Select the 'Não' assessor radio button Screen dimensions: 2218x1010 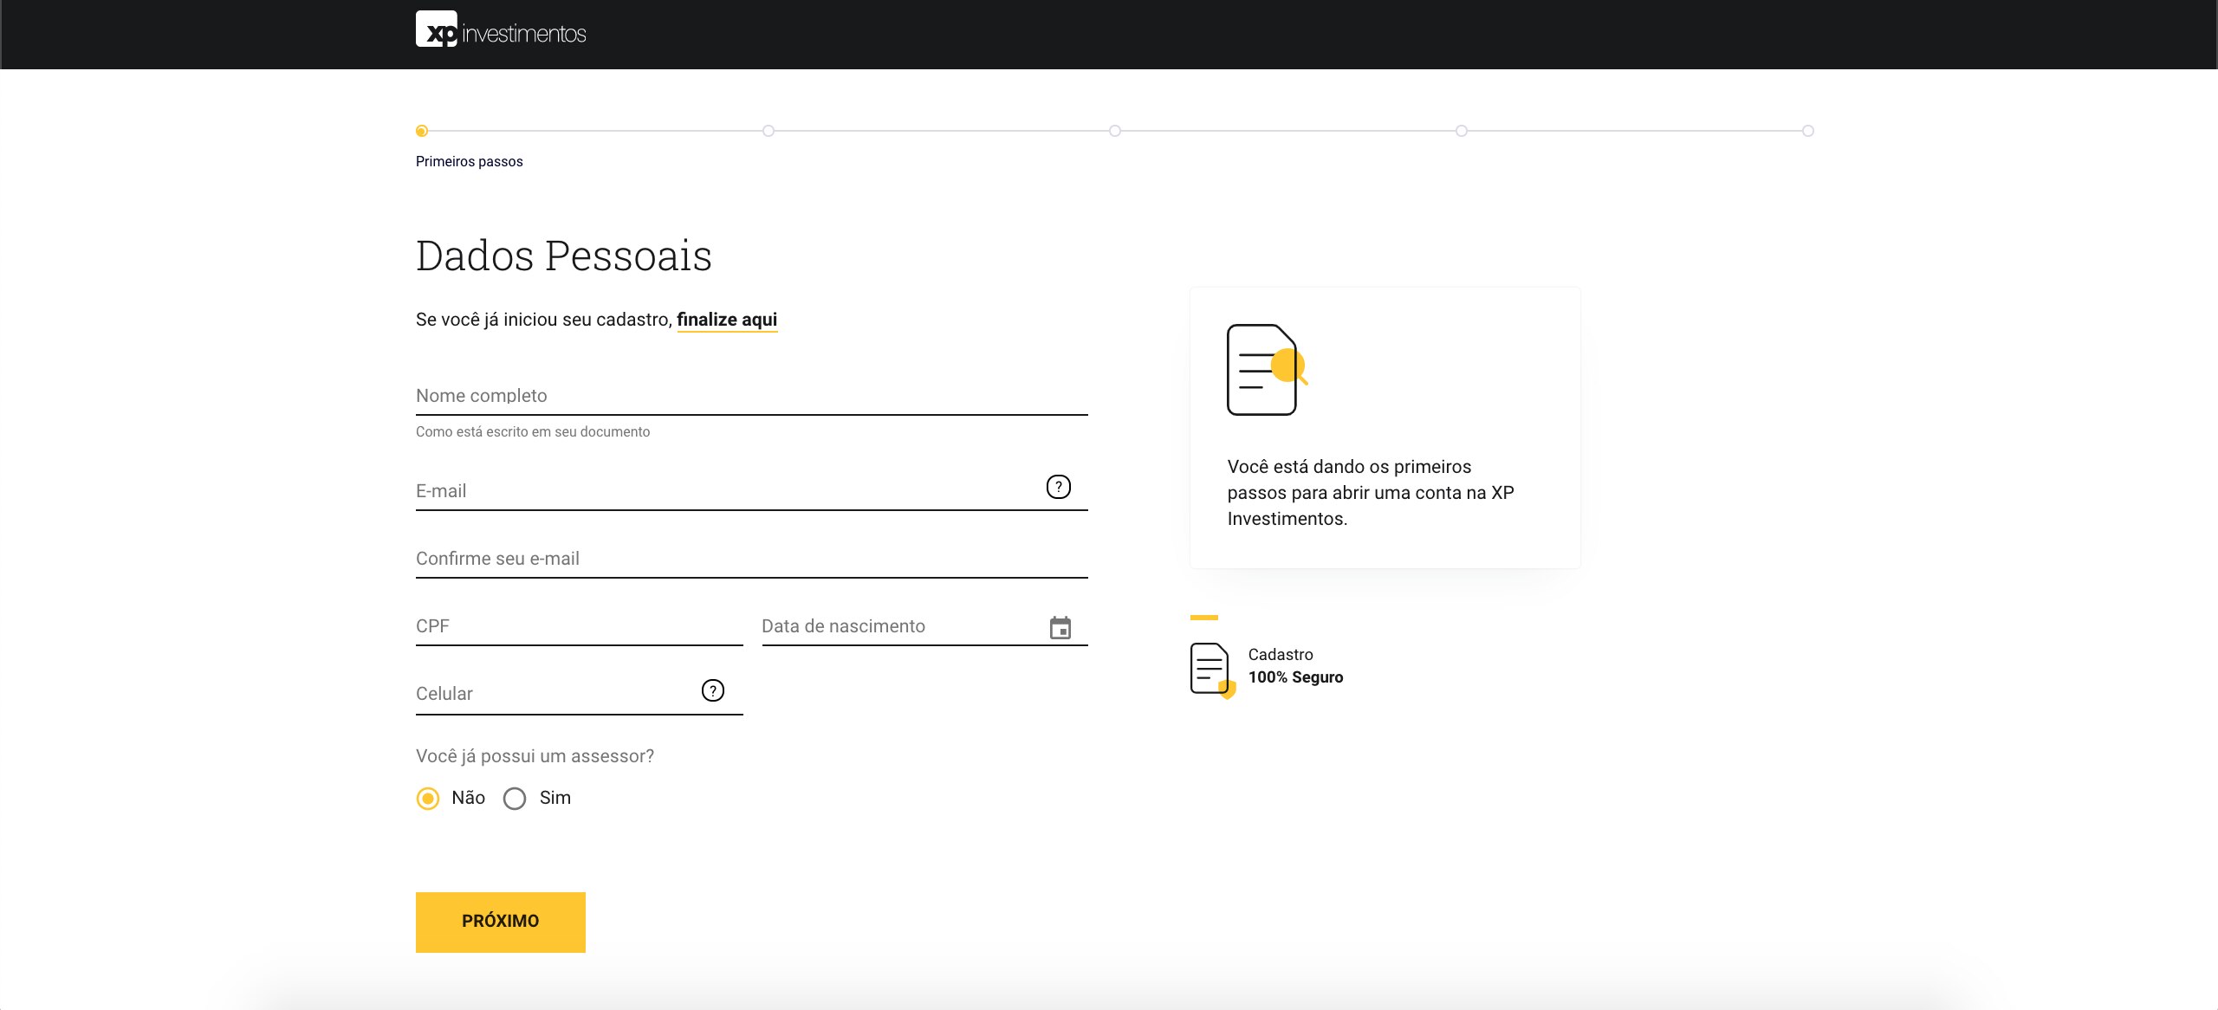pos(428,798)
